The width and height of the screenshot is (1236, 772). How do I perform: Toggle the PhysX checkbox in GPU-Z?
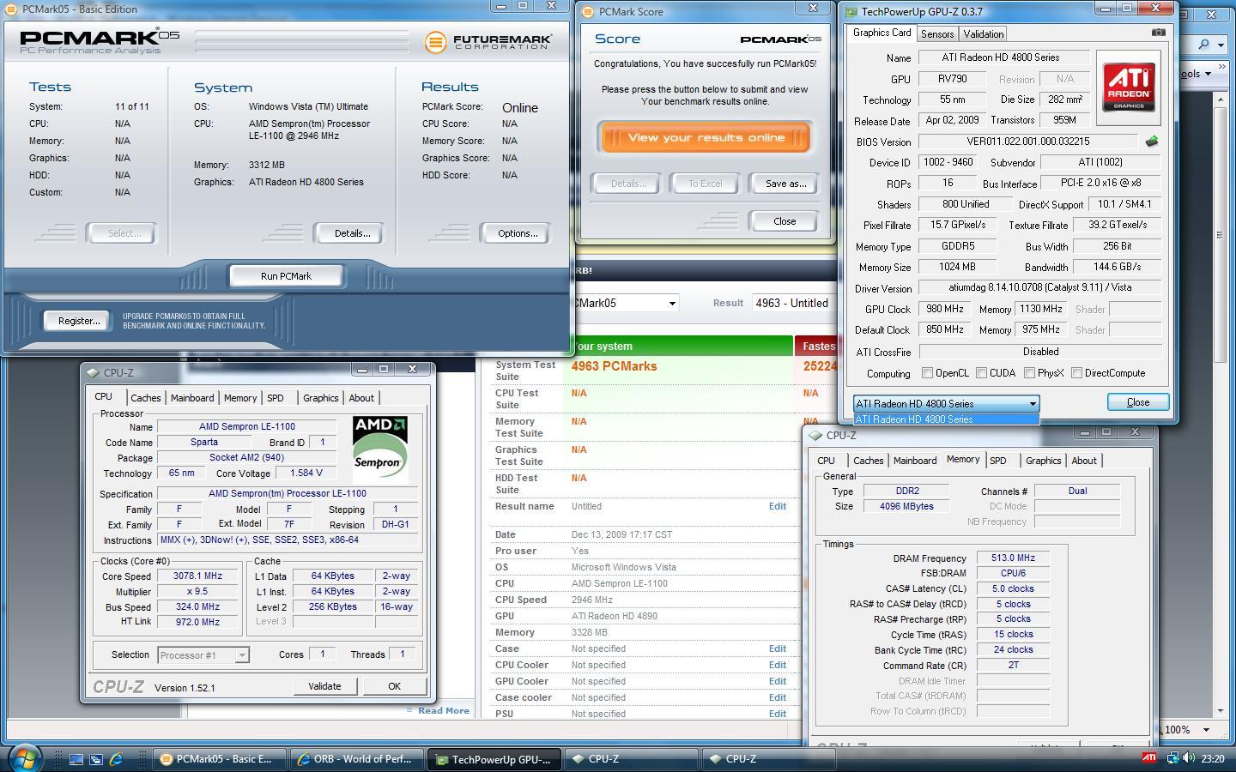1028,373
